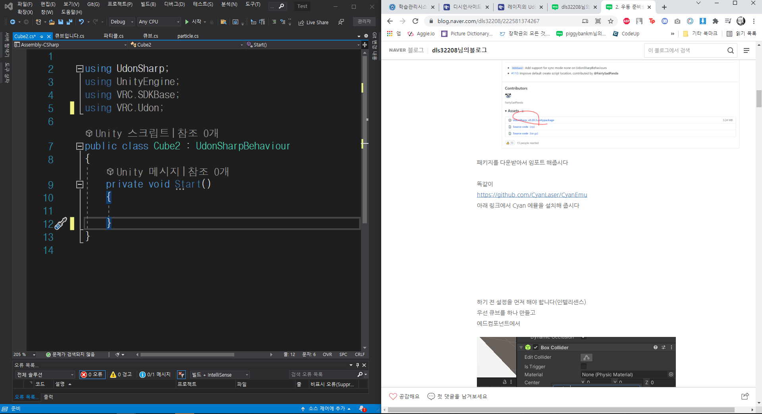Click the 시작 start debugging button

pyautogui.click(x=193, y=22)
